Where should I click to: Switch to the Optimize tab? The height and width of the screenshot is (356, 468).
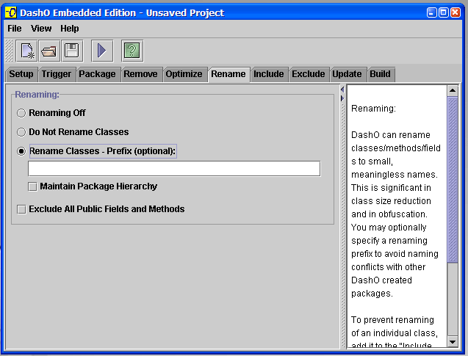pyautogui.click(x=184, y=74)
